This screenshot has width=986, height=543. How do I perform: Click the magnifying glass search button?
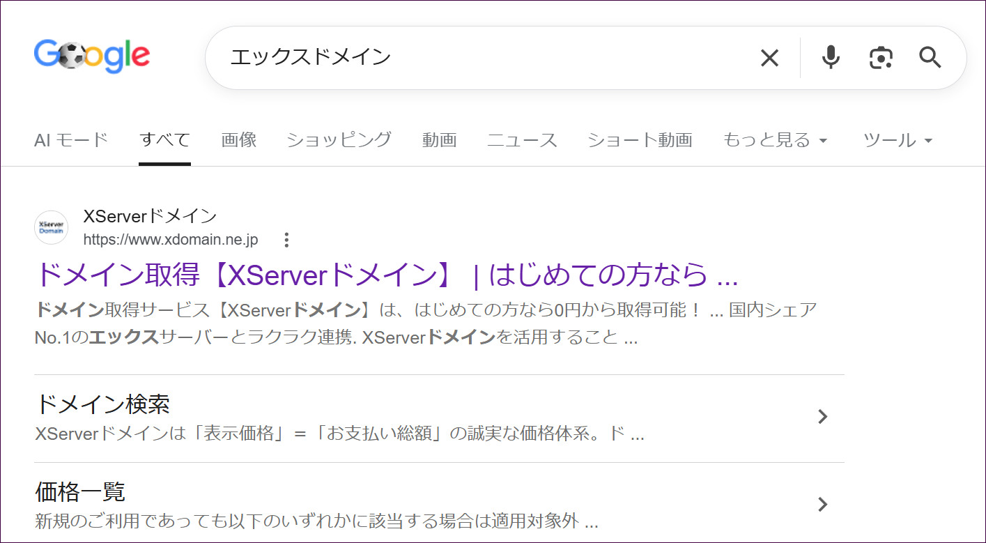930,58
